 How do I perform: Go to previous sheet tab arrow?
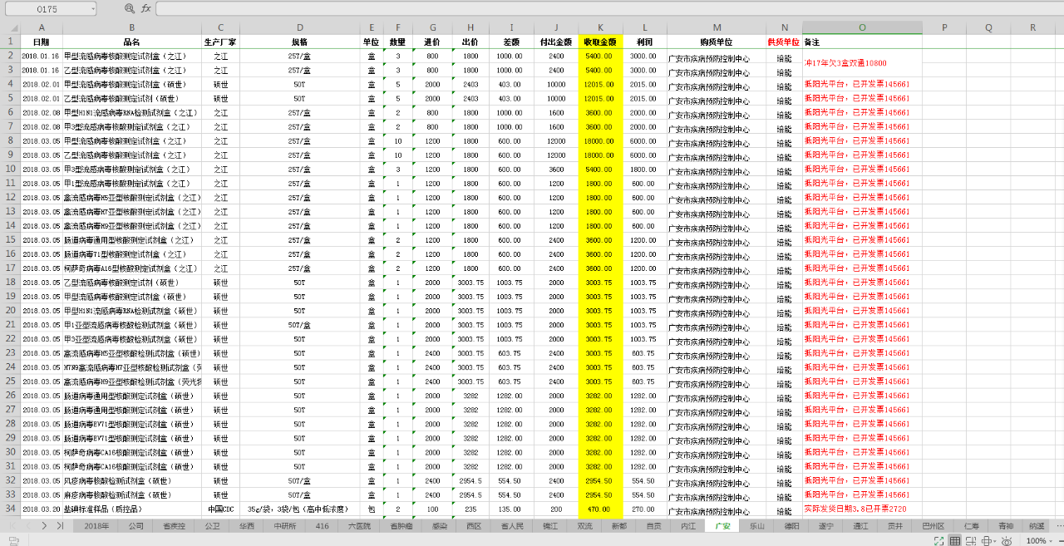pos(28,526)
